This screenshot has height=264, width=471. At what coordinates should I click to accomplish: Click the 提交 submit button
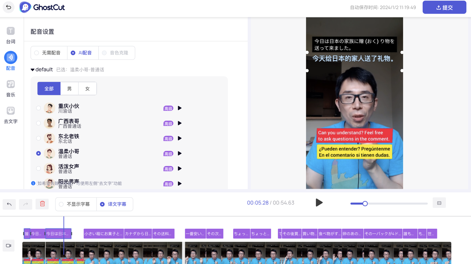click(444, 7)
